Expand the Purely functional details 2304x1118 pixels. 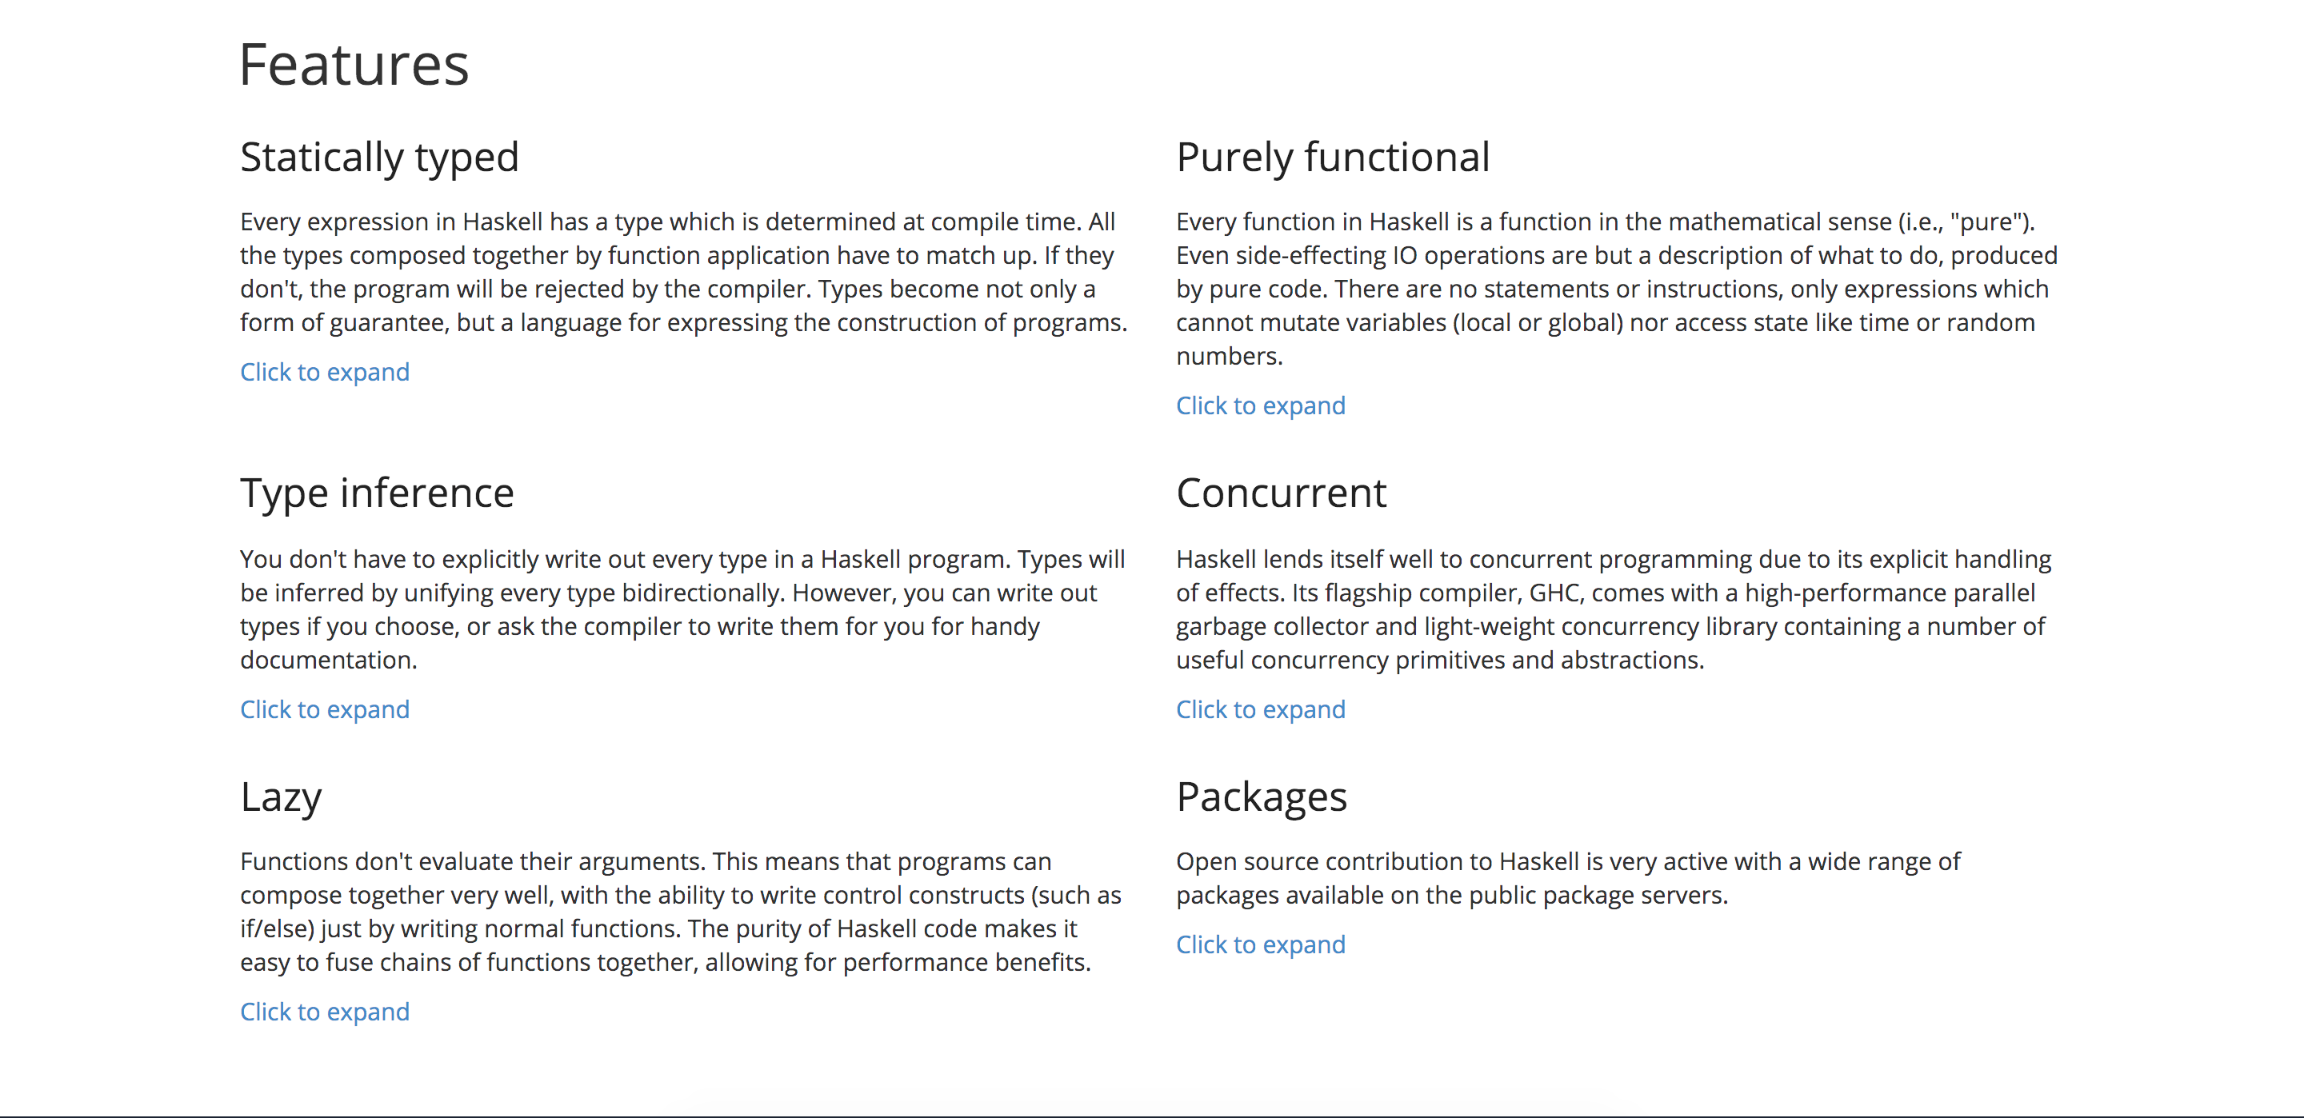(x=1260, y=405)
